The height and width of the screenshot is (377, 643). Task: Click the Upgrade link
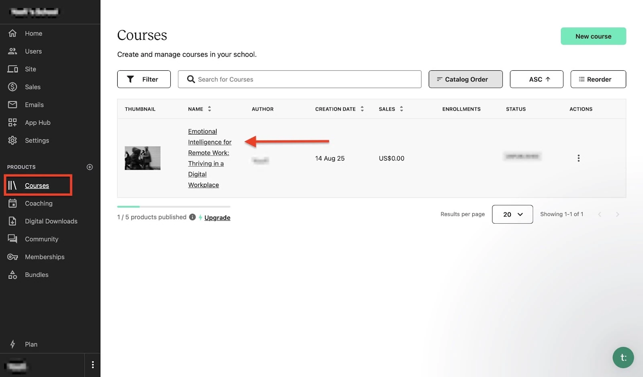click(x=217, y=218)
